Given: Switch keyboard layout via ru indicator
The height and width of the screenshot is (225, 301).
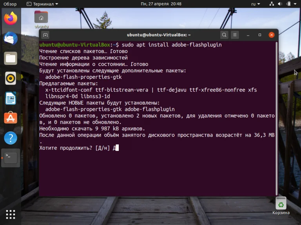Looking at the screenshot, I should [x=256, y=4].
